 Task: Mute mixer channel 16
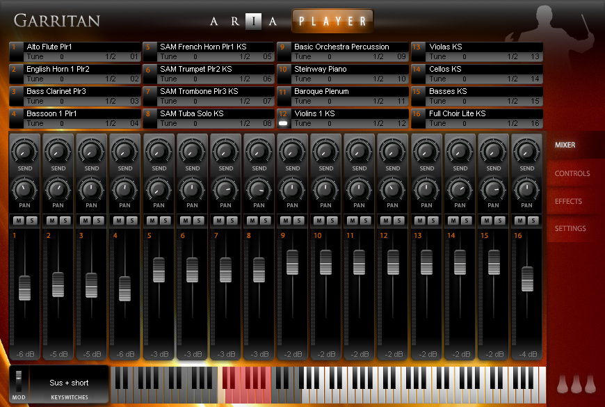(x=519, y=221)
